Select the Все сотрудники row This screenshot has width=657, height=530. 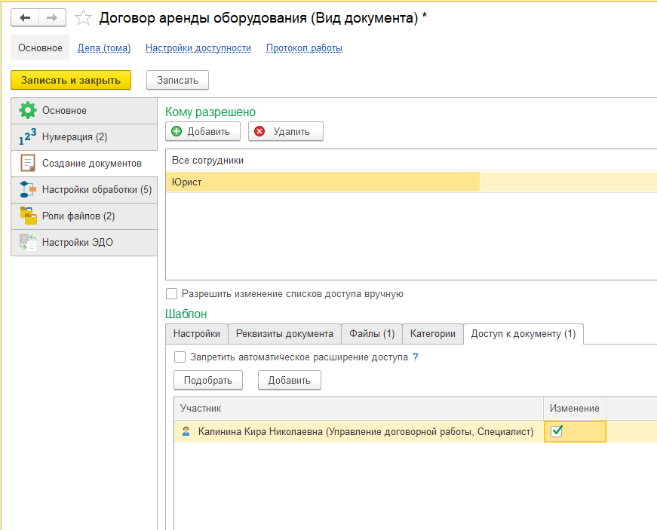click(302, 160)
